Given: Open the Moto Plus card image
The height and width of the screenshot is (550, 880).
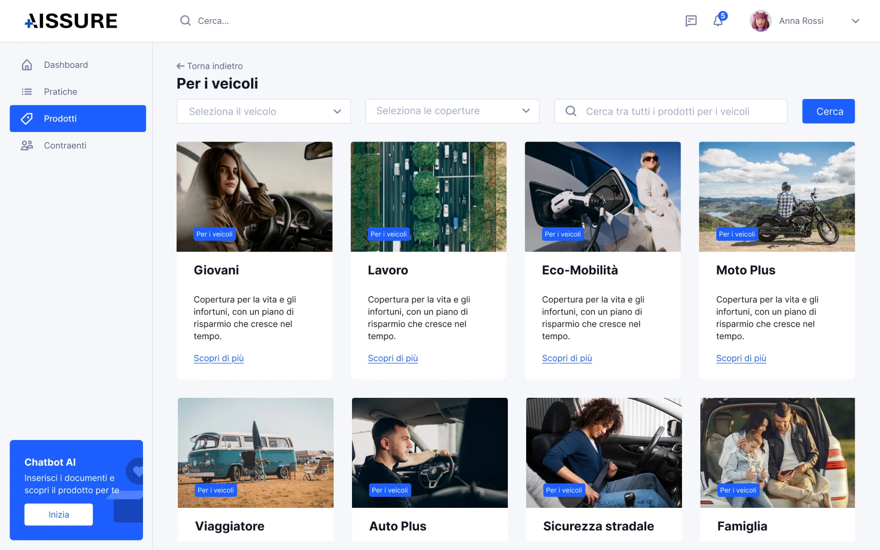Looking at the screenshot, I should pyautogui.click(x=776, y=196).
